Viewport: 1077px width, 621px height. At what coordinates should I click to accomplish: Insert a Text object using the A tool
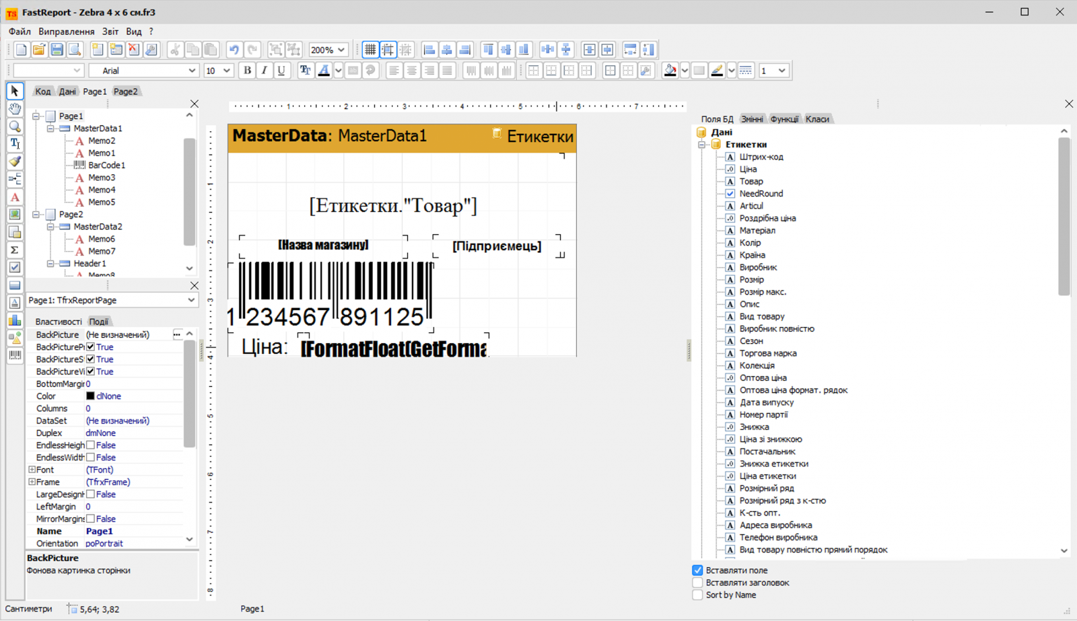click(15, 197)
